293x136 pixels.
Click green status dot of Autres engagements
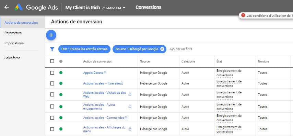pyautogui.click(x=61, y=106)
